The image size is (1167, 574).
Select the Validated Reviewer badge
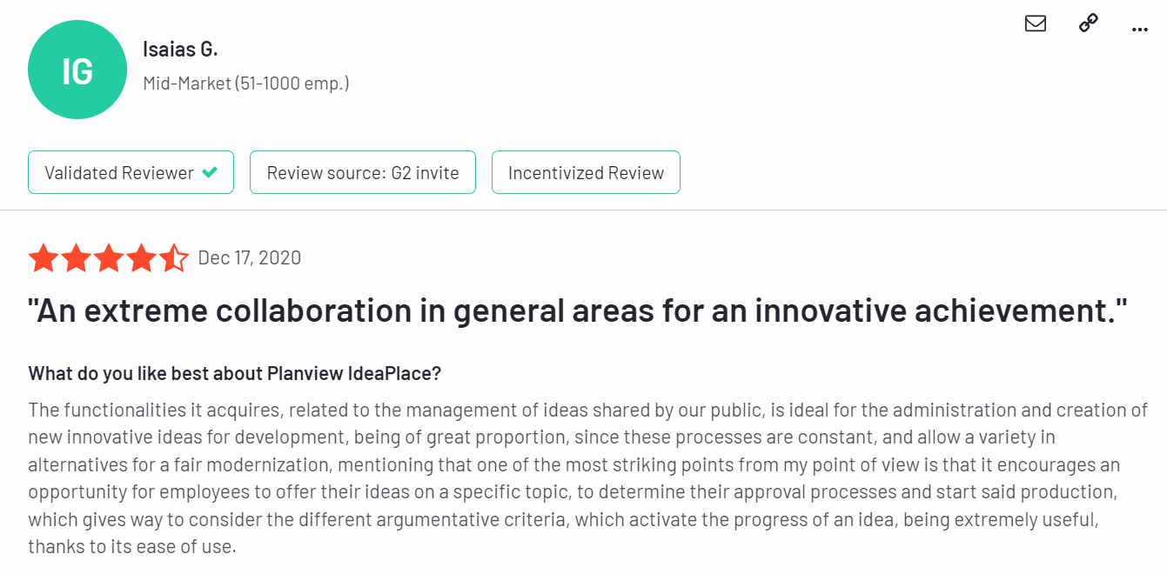[x=131, y=172]
